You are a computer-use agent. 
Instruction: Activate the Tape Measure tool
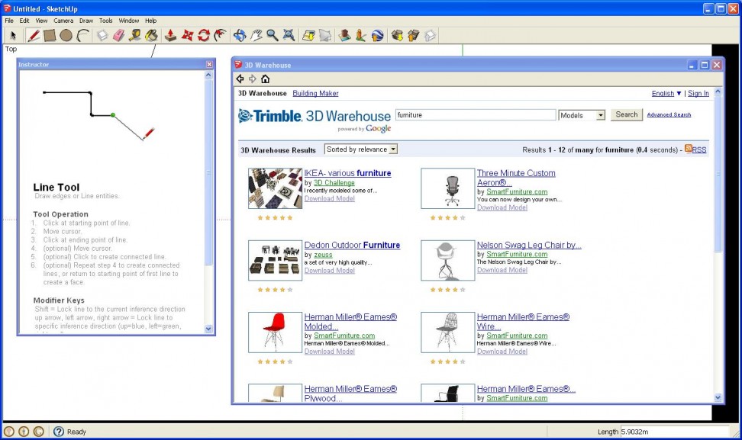[x=135, y=35]
